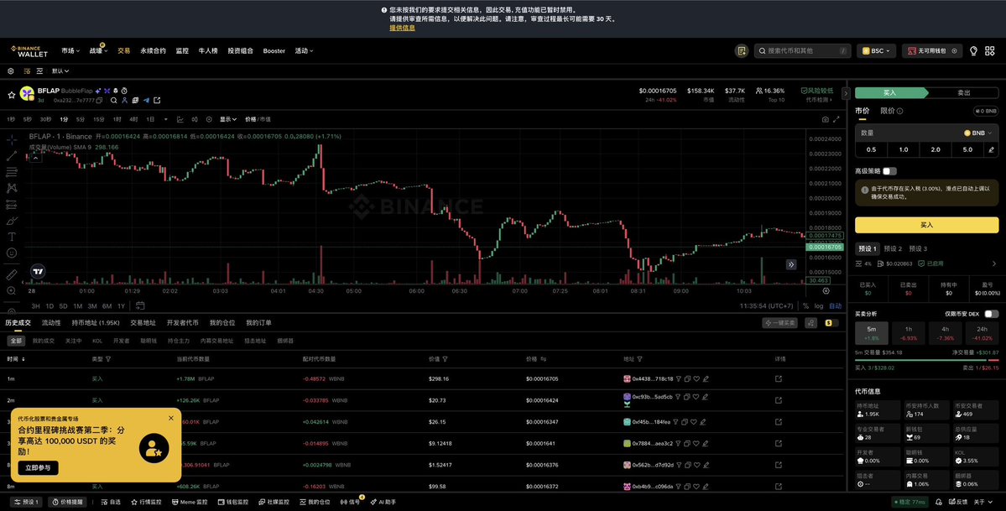Click the 一键买卖 button
1006x511 pixels.
[x=779, y=323]
